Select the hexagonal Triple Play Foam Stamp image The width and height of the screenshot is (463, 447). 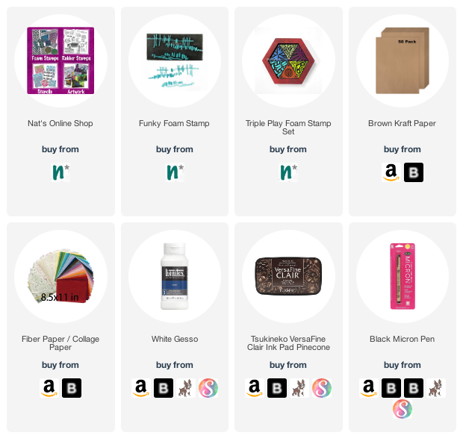(x=288, y=60)
